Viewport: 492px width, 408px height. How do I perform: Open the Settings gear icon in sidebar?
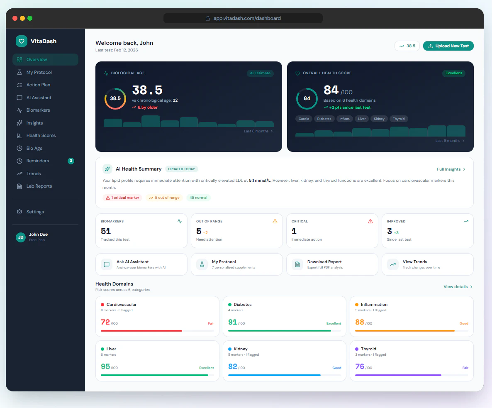[x=19, y=212]
